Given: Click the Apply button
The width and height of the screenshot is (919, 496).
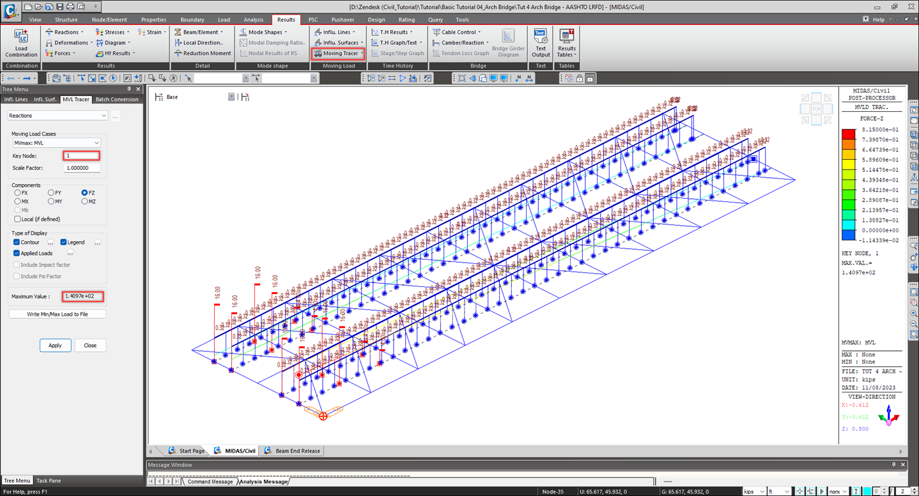Looking at the screenshot, I should coord(55,345).
